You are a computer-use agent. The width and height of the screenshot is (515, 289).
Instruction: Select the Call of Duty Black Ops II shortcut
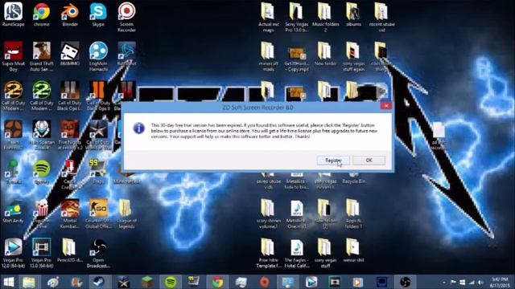click(98, 96)
